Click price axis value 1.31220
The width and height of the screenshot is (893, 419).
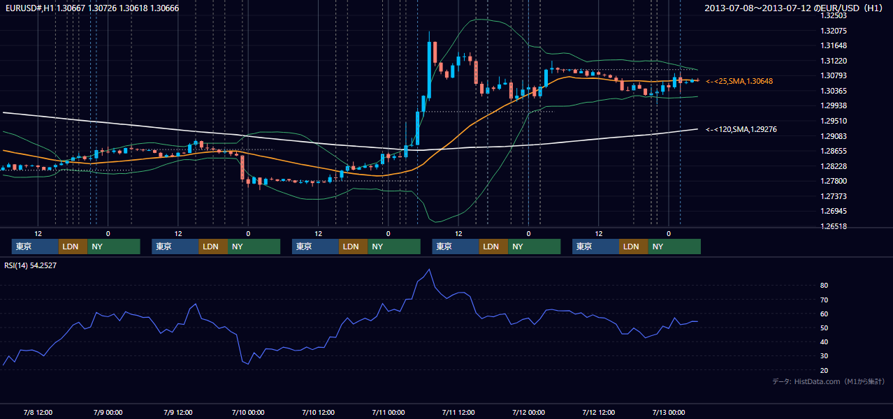[x=834, y=61]
